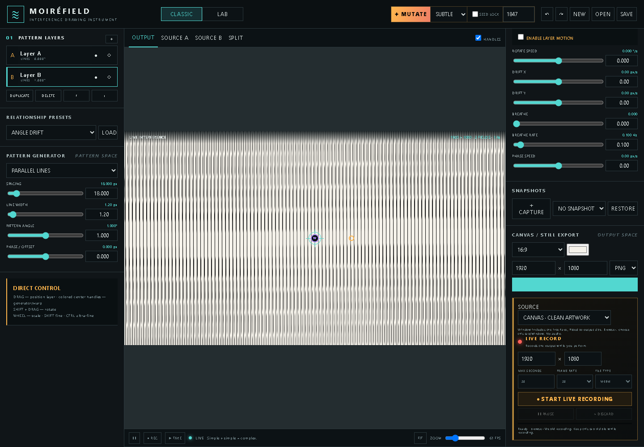
Task: Select Layer B row
Action: [x=62, y=77]
